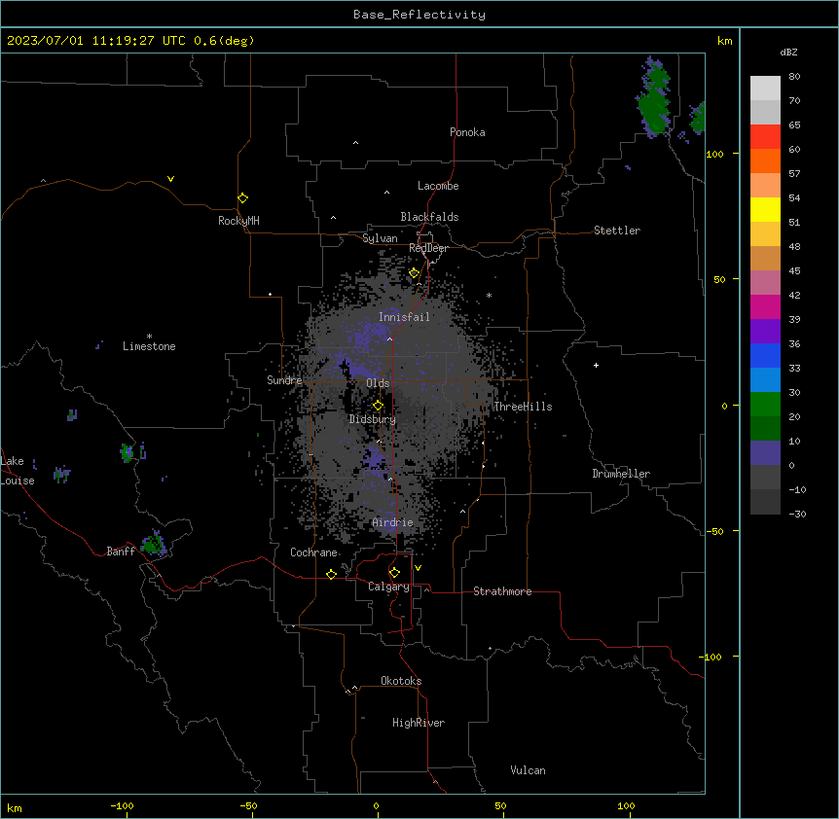Select the ThreeHills label
The height and width of the screenshot is (819, 839).
pos(523,407)
